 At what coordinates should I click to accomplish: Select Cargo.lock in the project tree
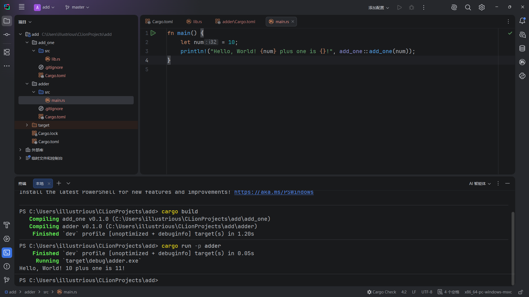click(x=48, y=133)
